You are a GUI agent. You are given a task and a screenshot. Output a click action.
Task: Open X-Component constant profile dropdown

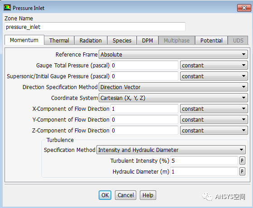[x=214, y=109]
